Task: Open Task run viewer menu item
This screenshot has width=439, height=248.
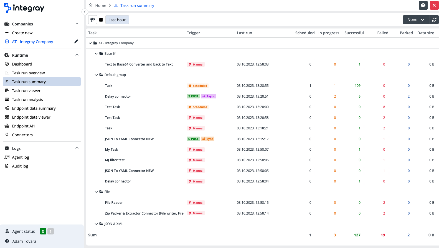Action: click(26, 91)
